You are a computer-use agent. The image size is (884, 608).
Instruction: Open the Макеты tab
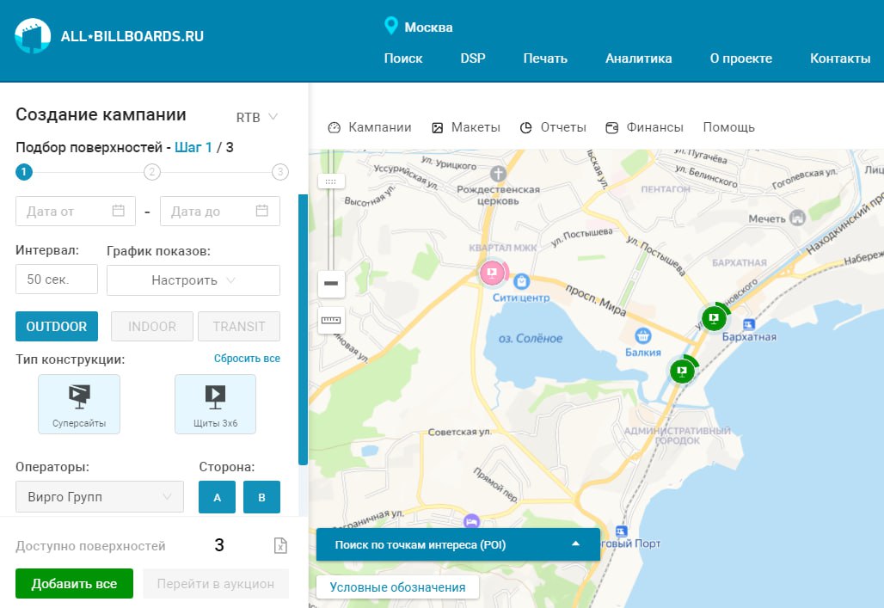tap(466, 127)
